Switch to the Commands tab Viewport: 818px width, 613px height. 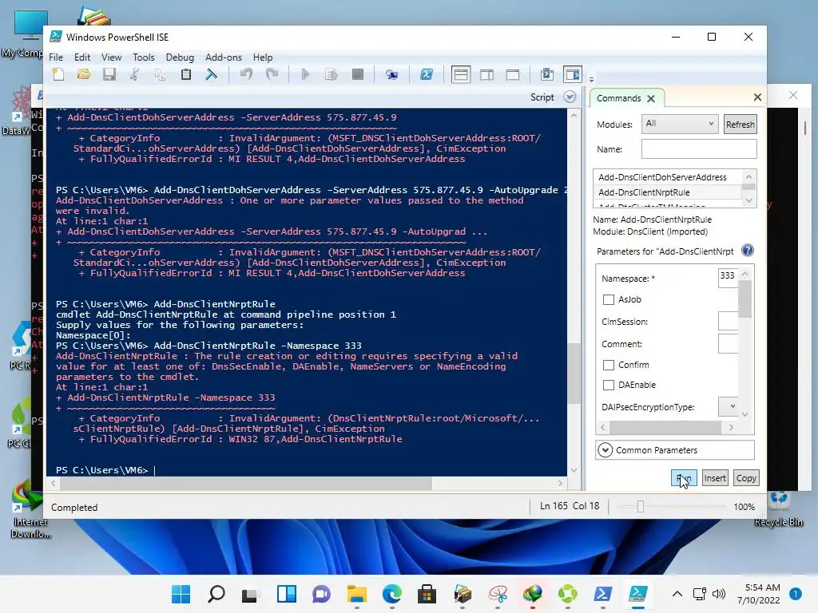coord(619,98)
